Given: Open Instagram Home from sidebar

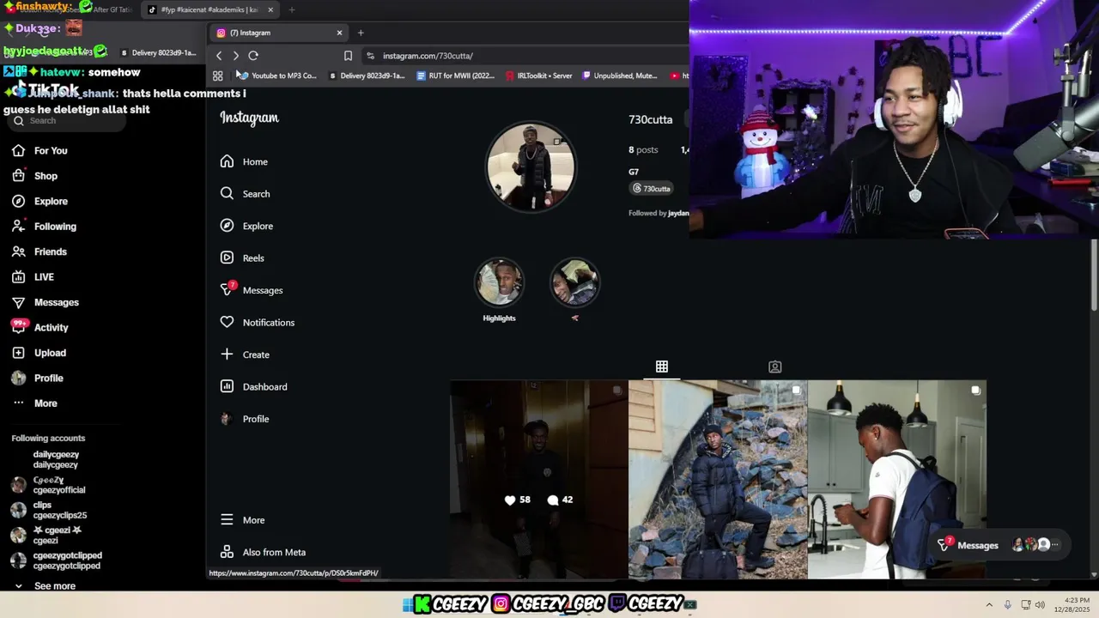Looking at the screenshot, I should tap(245, 161).
